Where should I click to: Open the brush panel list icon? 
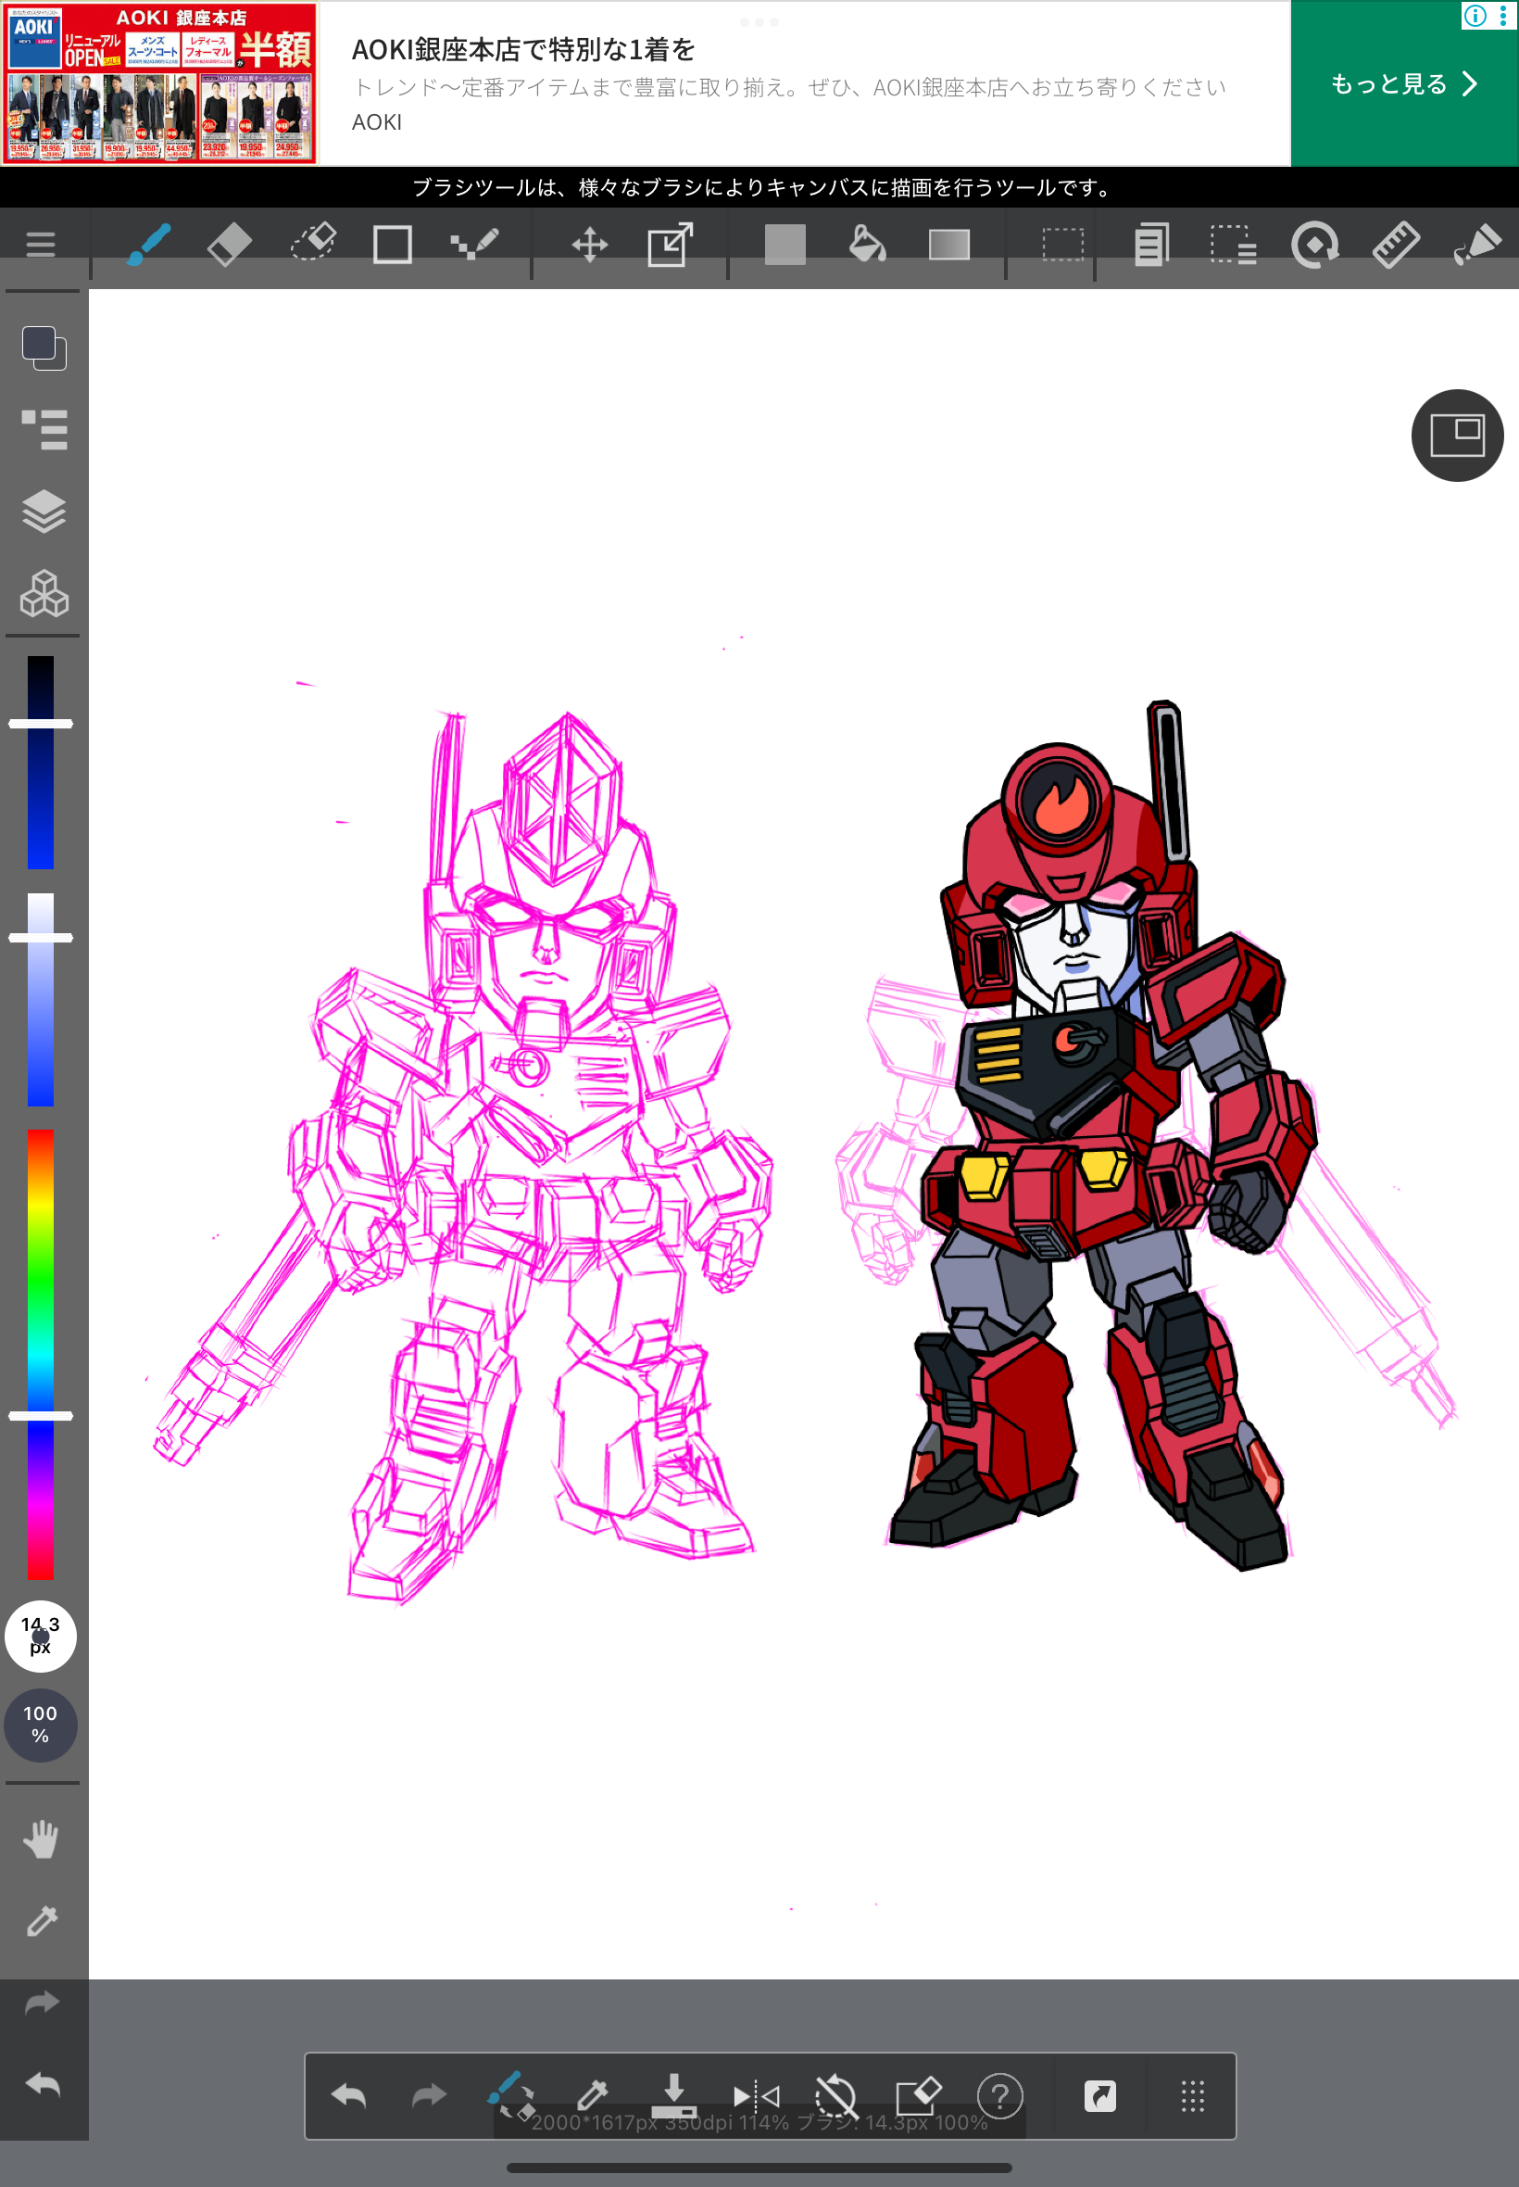(44, 429)
